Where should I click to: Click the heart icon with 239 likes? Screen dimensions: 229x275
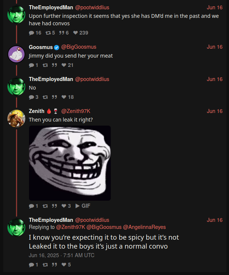pos(75,33)
